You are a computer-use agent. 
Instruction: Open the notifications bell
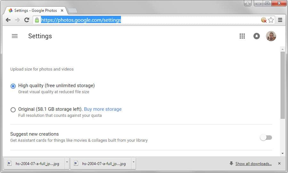tap(257, 36)
